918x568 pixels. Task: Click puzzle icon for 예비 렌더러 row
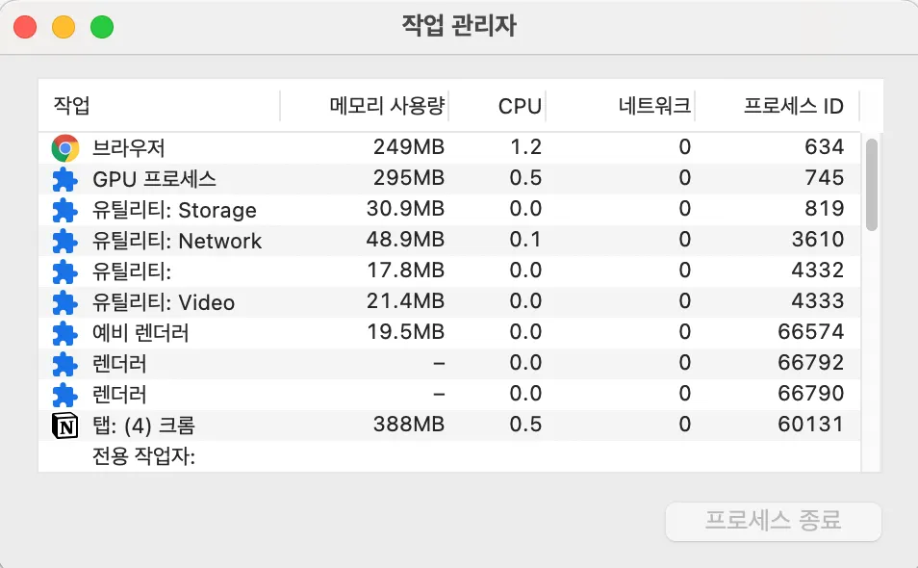point(64,333)
